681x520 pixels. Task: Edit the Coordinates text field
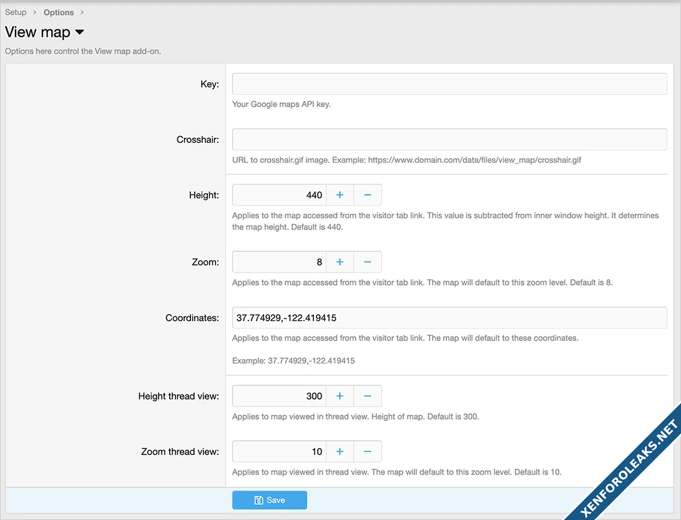point(449,318)
